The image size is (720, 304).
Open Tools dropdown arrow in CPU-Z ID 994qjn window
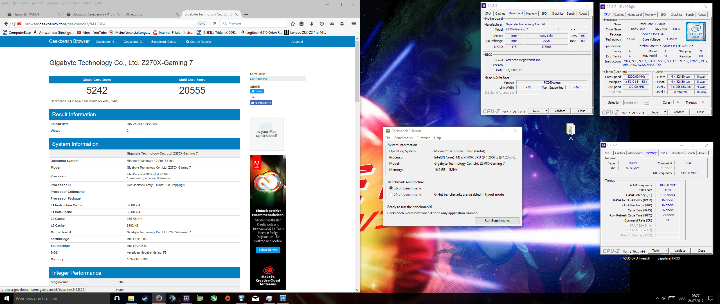click(665, 112)
